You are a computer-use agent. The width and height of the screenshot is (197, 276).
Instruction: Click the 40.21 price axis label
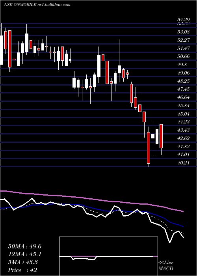(183, 162)
